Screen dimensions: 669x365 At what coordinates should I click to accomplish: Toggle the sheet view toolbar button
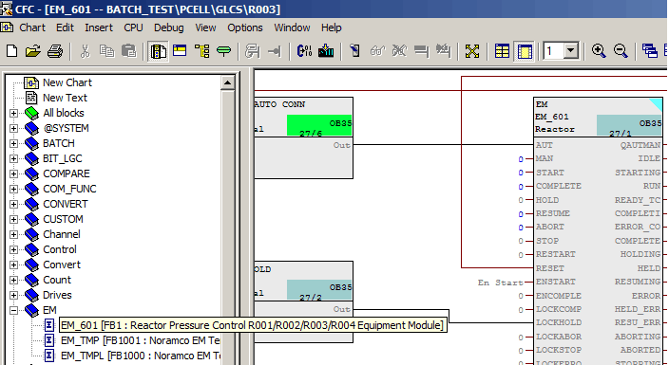click(524, 51)
